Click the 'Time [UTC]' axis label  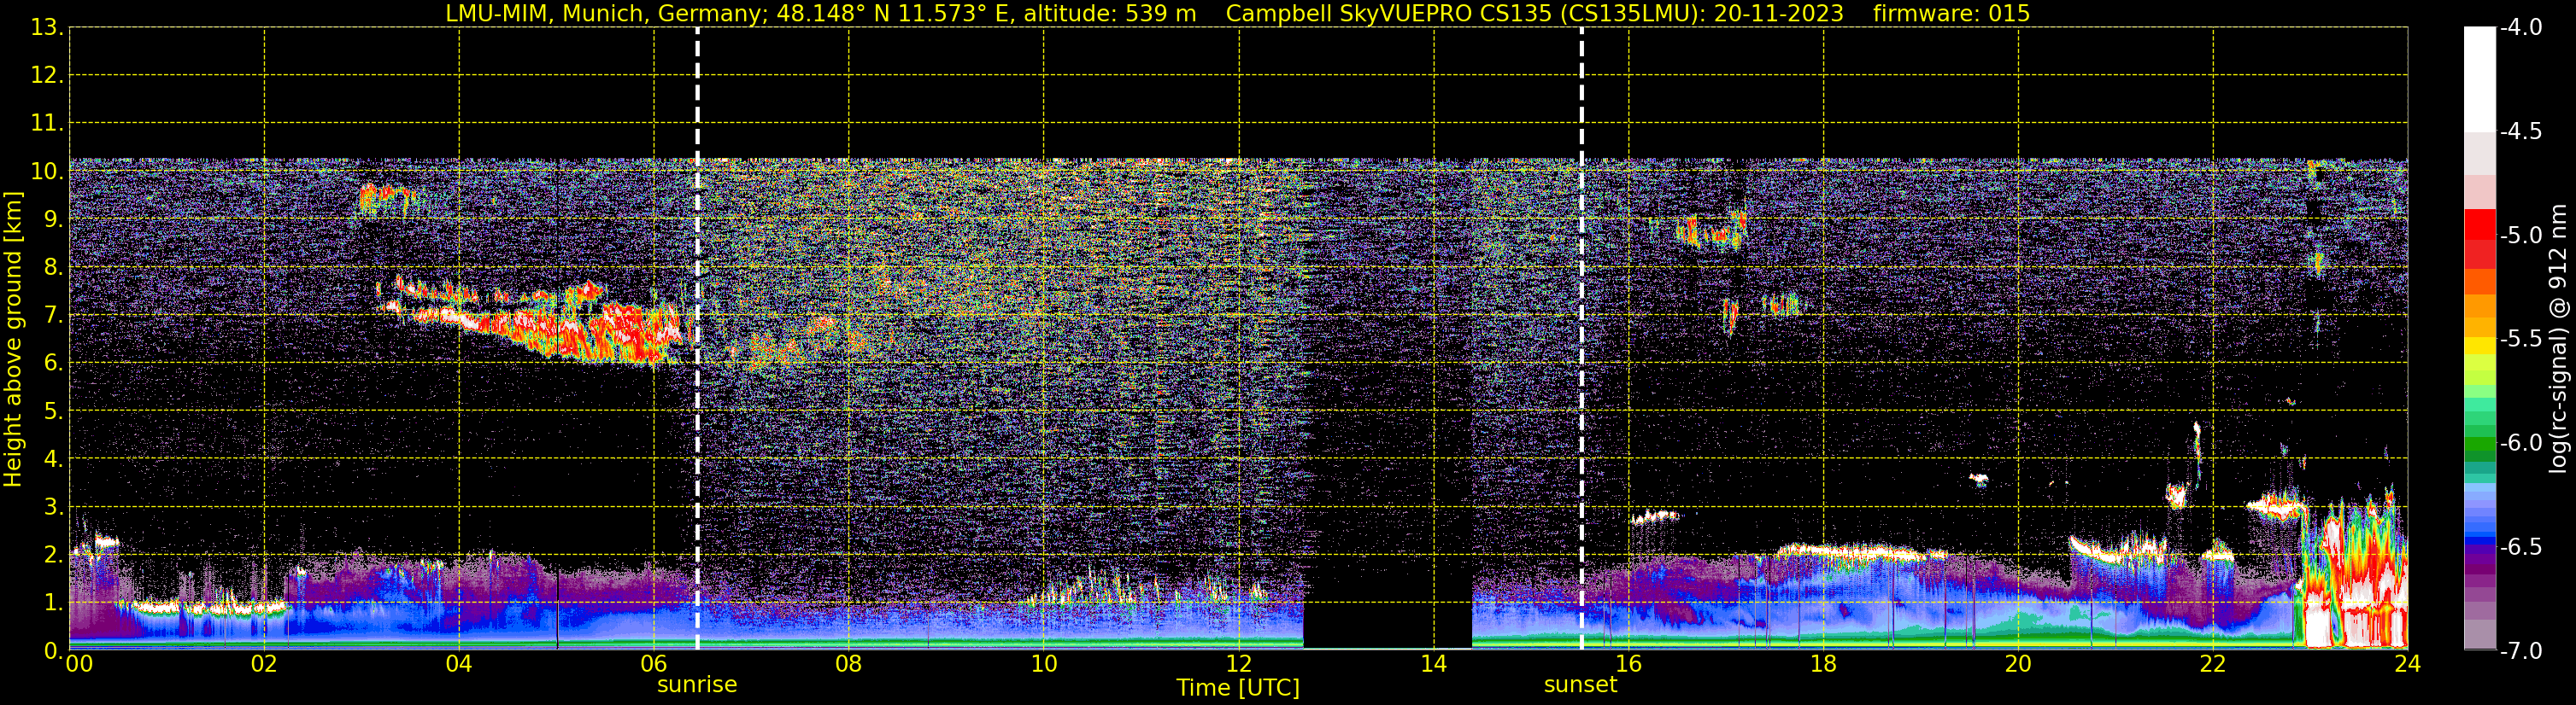1238,688
